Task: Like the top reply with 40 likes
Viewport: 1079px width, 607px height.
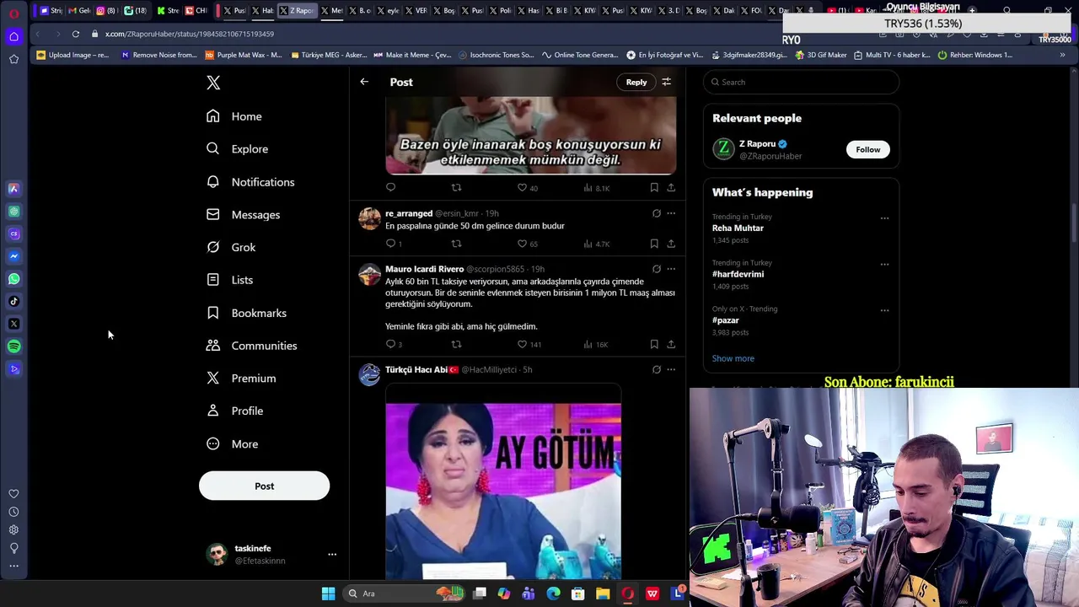Action: pyautogui.click(x=522, y=188)
